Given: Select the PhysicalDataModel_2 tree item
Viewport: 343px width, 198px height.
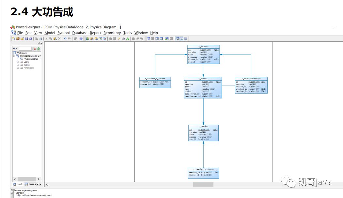Looking at the screenshot, I should (30, 56).
